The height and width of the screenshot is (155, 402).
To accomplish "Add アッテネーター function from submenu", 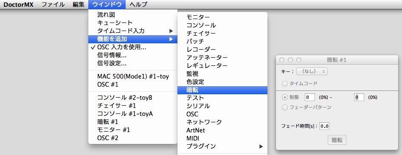I will pyautogui.click(x=222, y=57).
